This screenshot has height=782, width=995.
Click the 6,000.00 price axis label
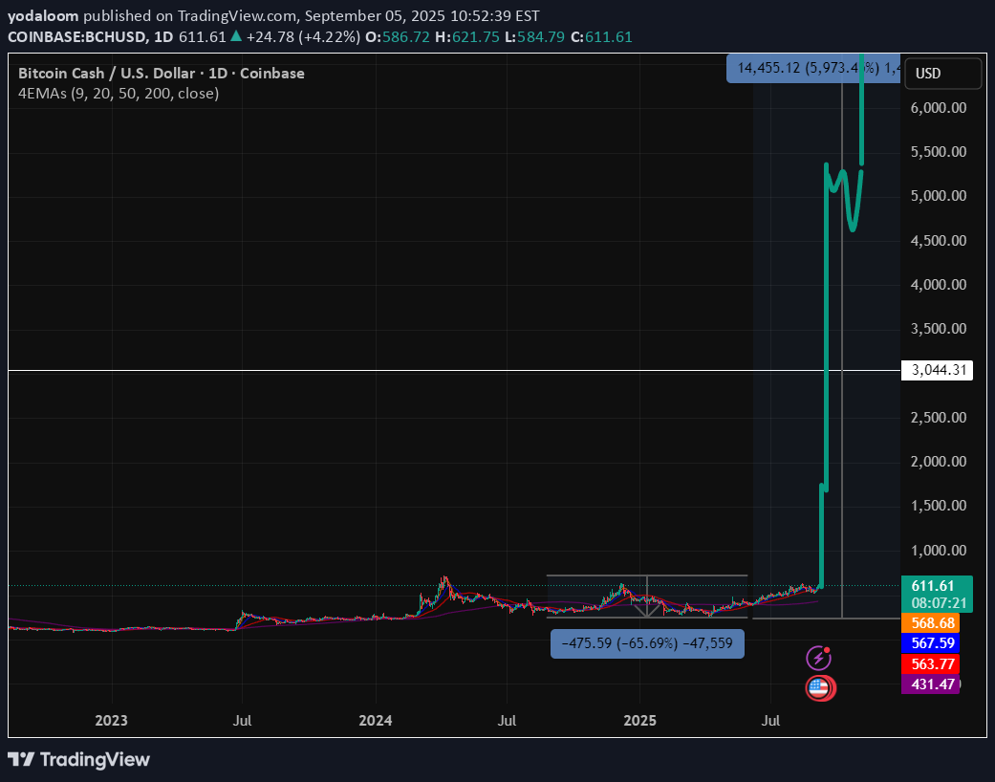[940, 108]
